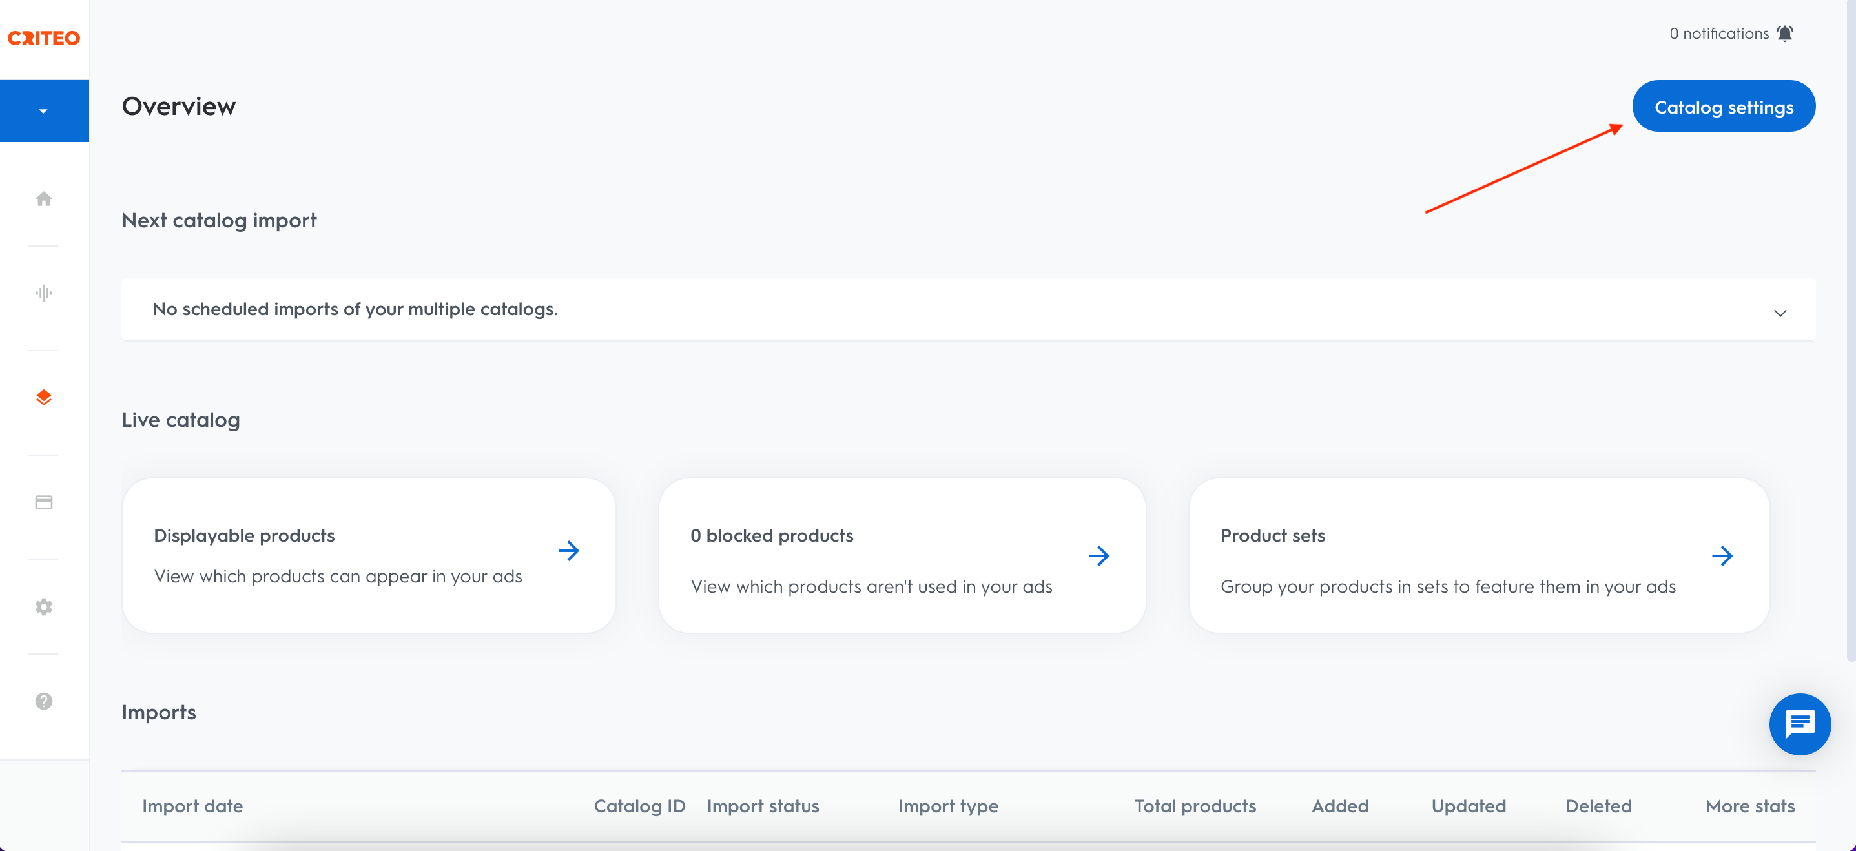Click the Import status column header
Image resolution: width=1856 pixels, height=851 pixels.
[x=763, y=806]
